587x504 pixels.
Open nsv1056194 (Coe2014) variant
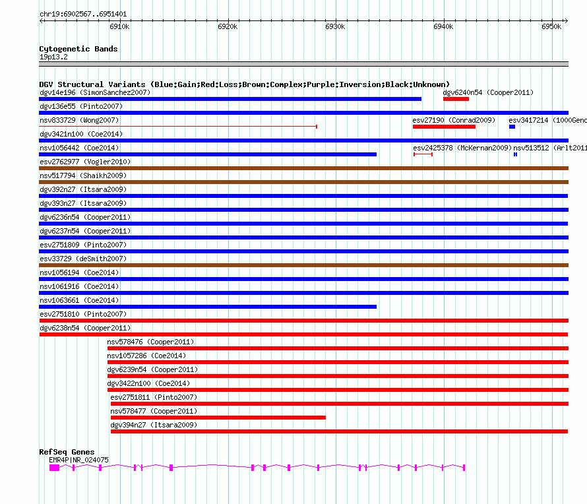tap(79, 272)
